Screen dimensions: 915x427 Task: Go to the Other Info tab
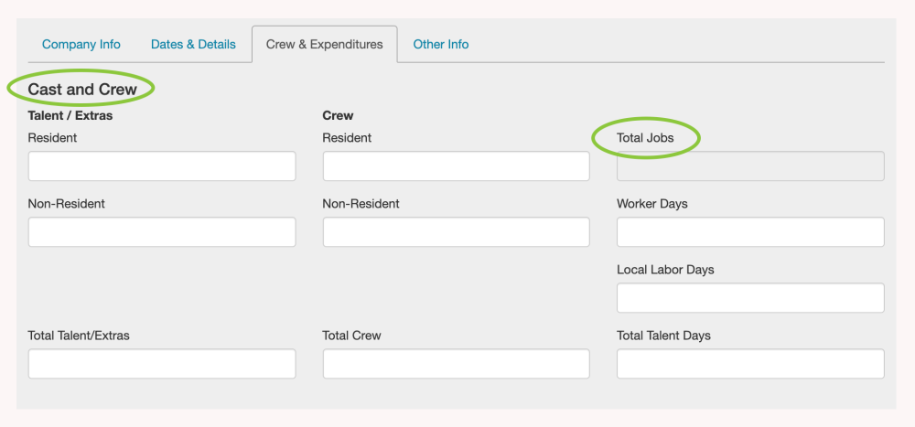441,44
